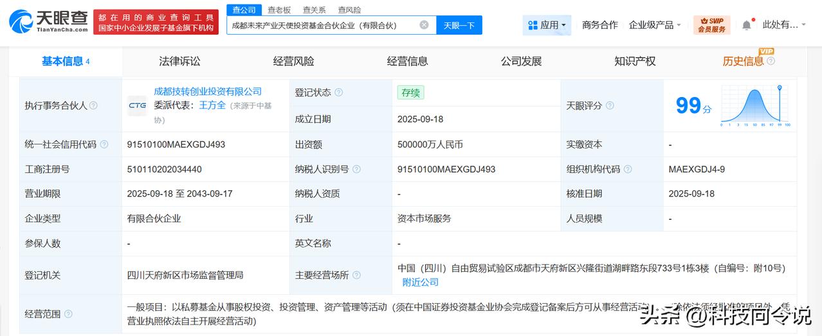
Task: Switch to the 查老板 search tab
Action: pos(279,10)
